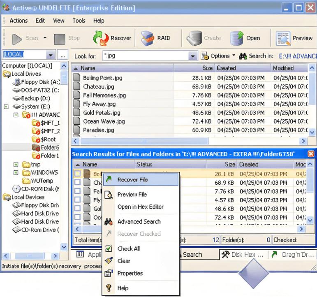Click the $MFT_1 deleted folder icon
This screenshot has height=297, width=317.
click(x=36, y=123)
